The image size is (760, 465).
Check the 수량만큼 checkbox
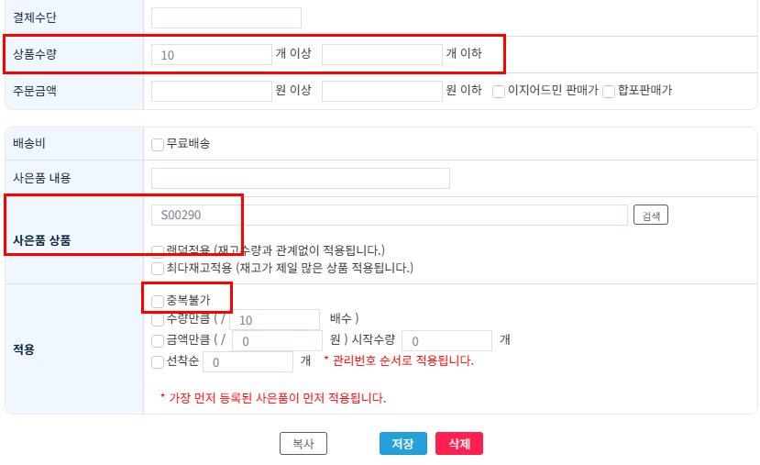pos(158,319)
